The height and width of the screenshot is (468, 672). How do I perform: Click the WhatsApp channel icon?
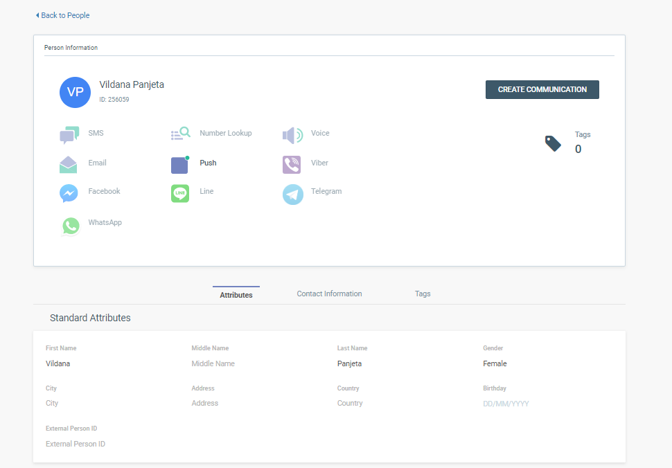(70, 225)
